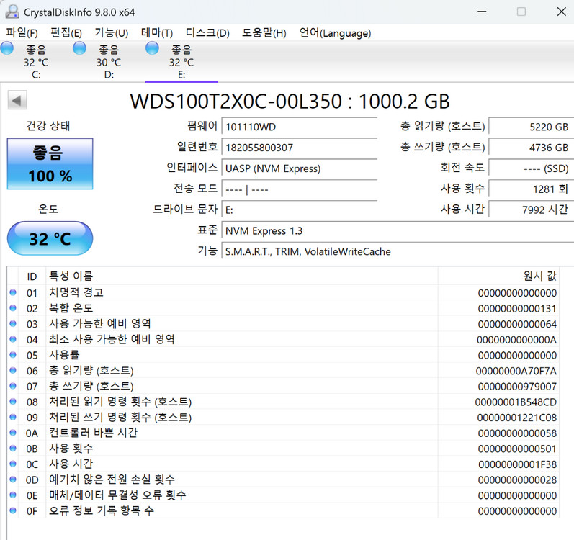
Task: Switch to the D: drive tab
Action: pyautogui.click(x=109, y=61)
